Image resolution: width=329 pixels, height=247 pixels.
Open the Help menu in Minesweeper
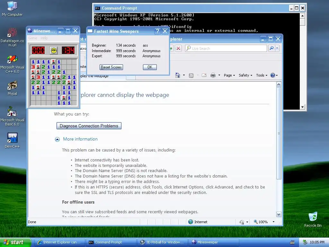[44, 38]
